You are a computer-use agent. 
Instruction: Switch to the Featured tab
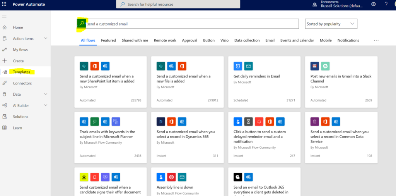[108, 40]
